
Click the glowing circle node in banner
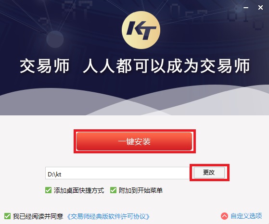click(x=55, y=39)
